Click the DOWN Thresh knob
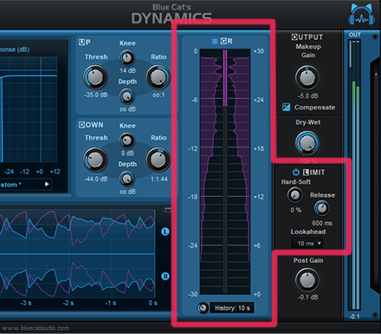 coord(95,160)
